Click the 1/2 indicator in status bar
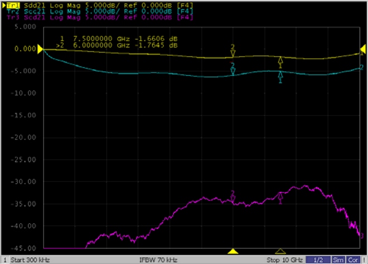Image resolution: width=368 pixels, height=264 pixels. click(x=318, y=260)
